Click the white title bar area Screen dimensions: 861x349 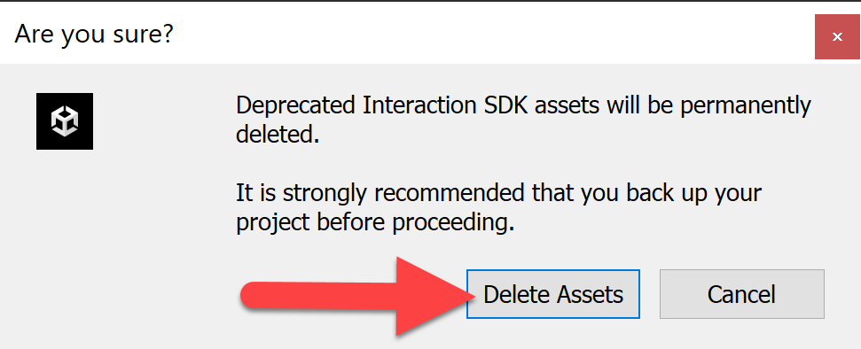(407, 34)
